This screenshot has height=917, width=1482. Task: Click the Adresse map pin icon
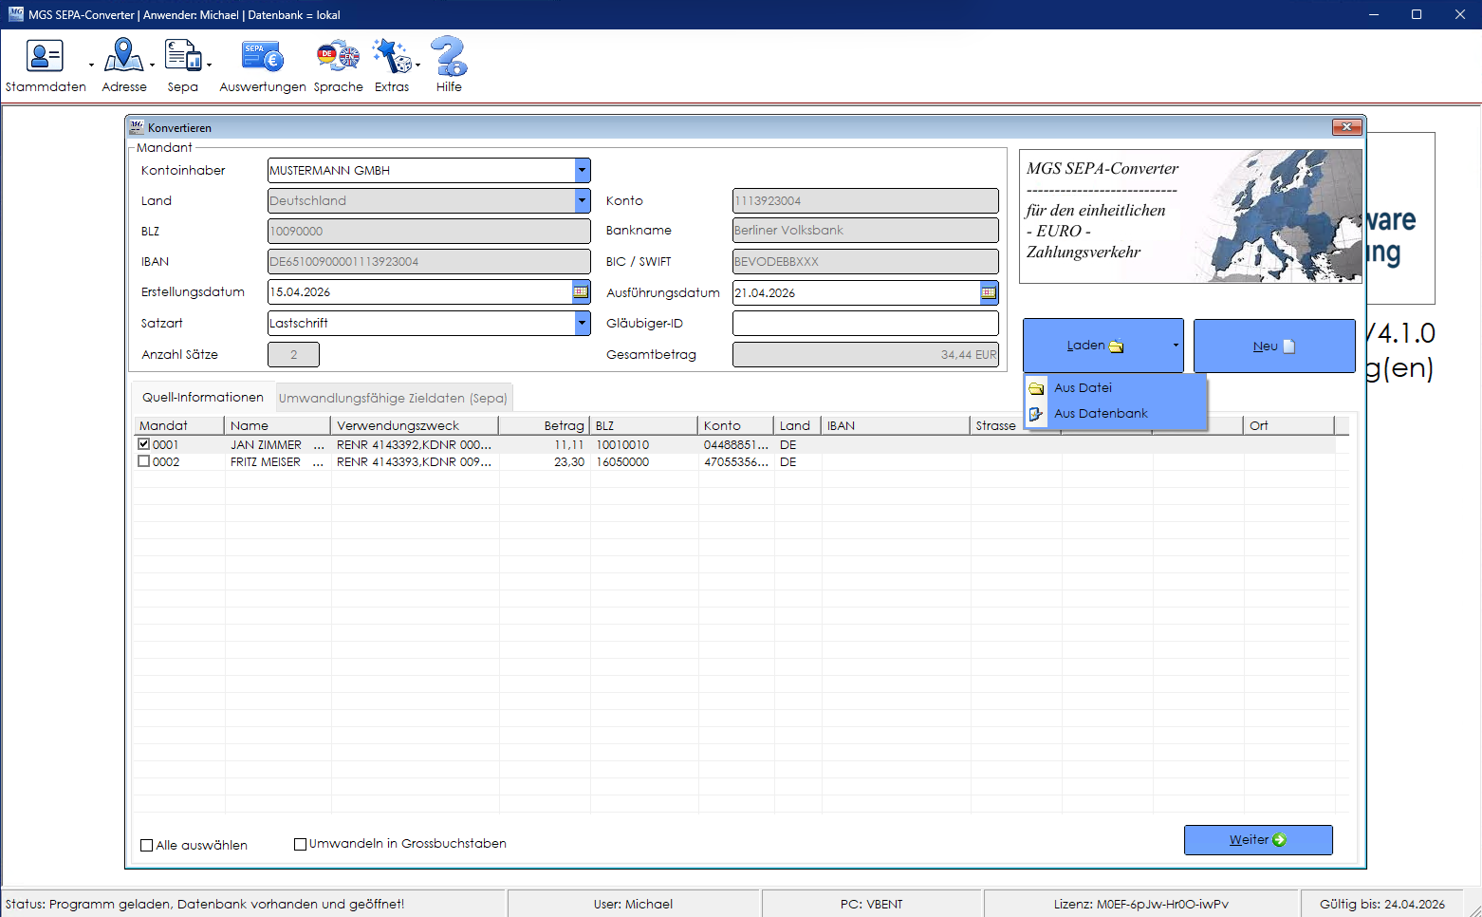(x=123, y=57)
